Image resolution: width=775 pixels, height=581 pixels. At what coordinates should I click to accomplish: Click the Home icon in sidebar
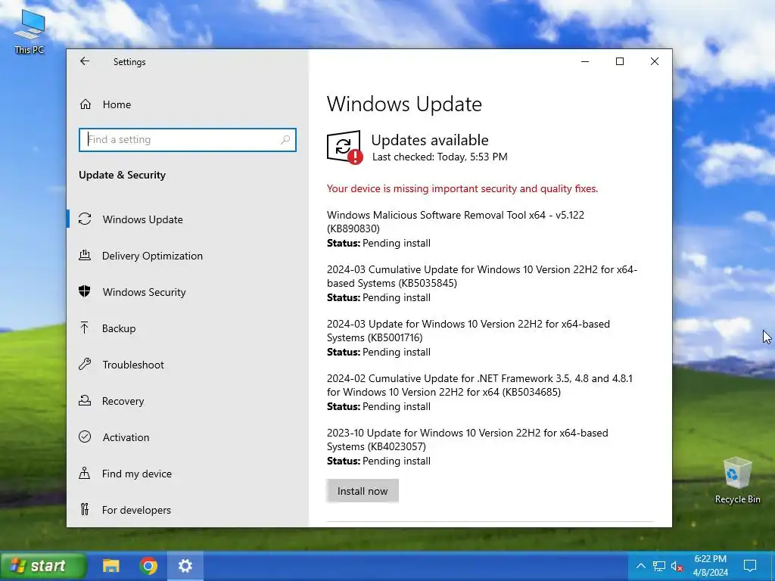(85, 104)
